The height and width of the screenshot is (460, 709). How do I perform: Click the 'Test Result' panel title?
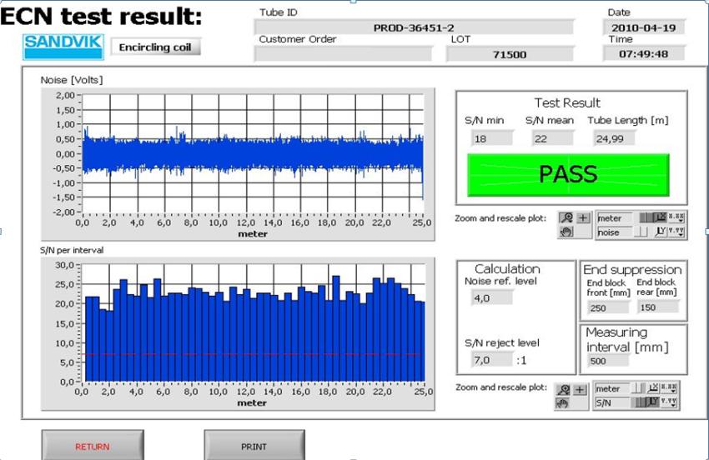click(x=567, y=102)
